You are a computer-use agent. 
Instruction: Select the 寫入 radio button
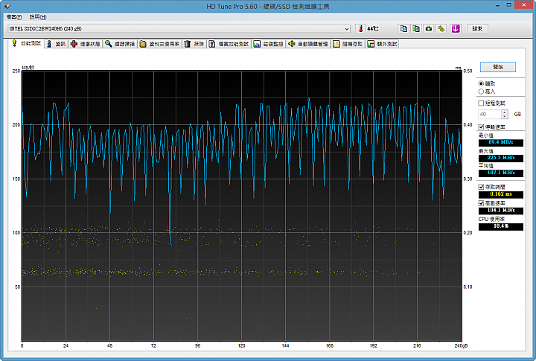click(481, 91)
